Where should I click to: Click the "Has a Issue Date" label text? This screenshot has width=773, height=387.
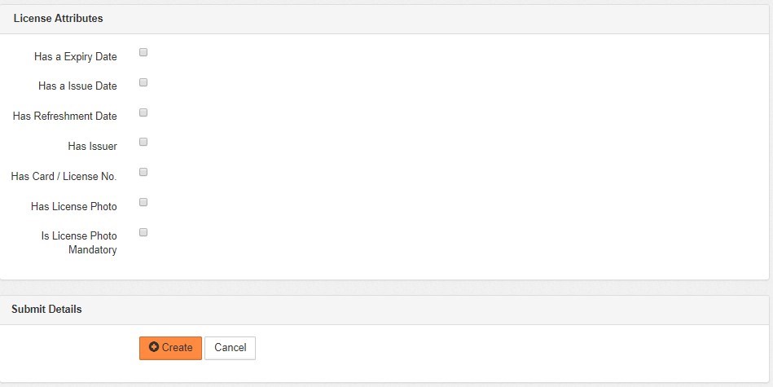pos(77,86)
